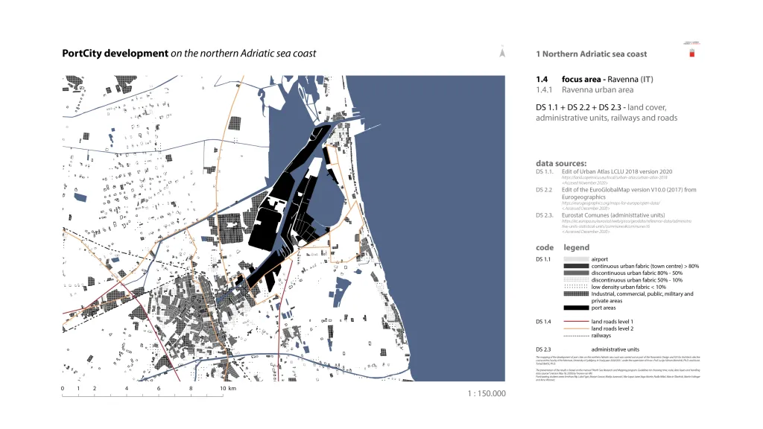Viewport: 763px width, 429px height.
Task: Click the '1 Northern Adriatic sea coast' heading
Action: [591, 54]
